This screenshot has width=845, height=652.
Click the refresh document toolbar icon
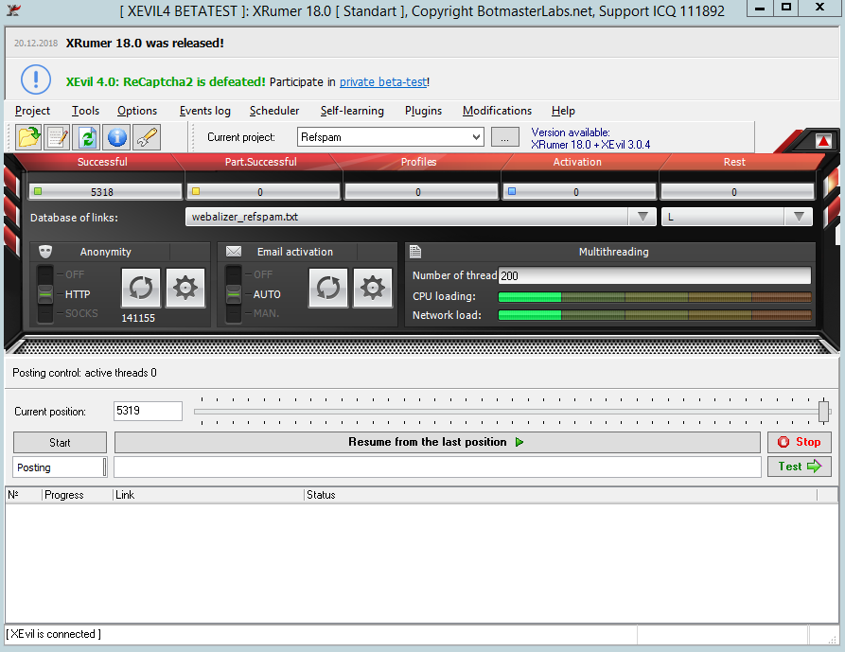pyautogui.click(x=87, y=137)
